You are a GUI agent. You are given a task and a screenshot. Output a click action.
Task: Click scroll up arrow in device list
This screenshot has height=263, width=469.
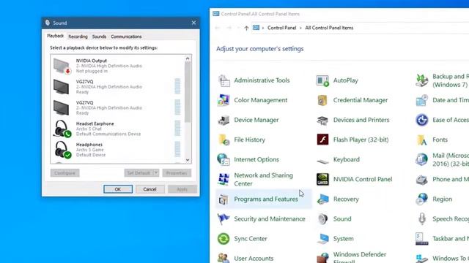click(188, 58)
